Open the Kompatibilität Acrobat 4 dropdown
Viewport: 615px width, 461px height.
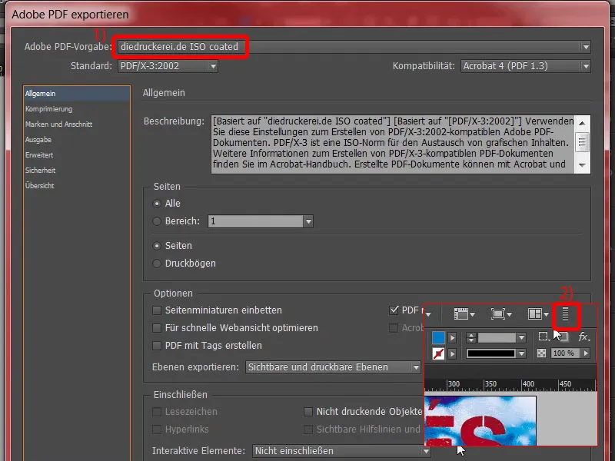point(526,66)
